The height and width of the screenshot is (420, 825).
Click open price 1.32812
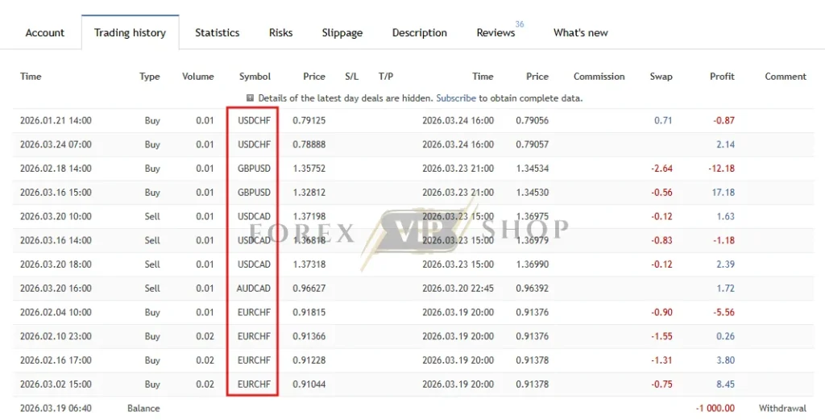tap(309, 192)
